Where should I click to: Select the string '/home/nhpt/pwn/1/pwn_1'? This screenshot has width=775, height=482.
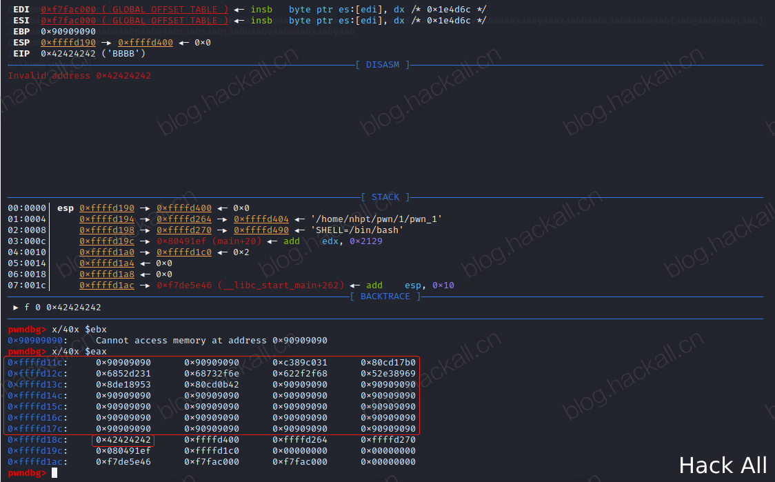376,219
